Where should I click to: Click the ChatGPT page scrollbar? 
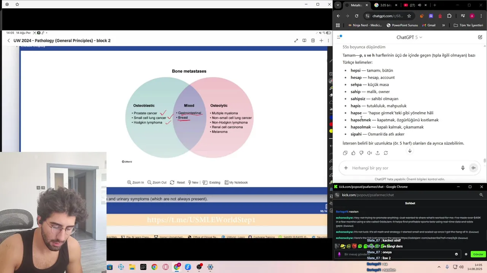485,161
